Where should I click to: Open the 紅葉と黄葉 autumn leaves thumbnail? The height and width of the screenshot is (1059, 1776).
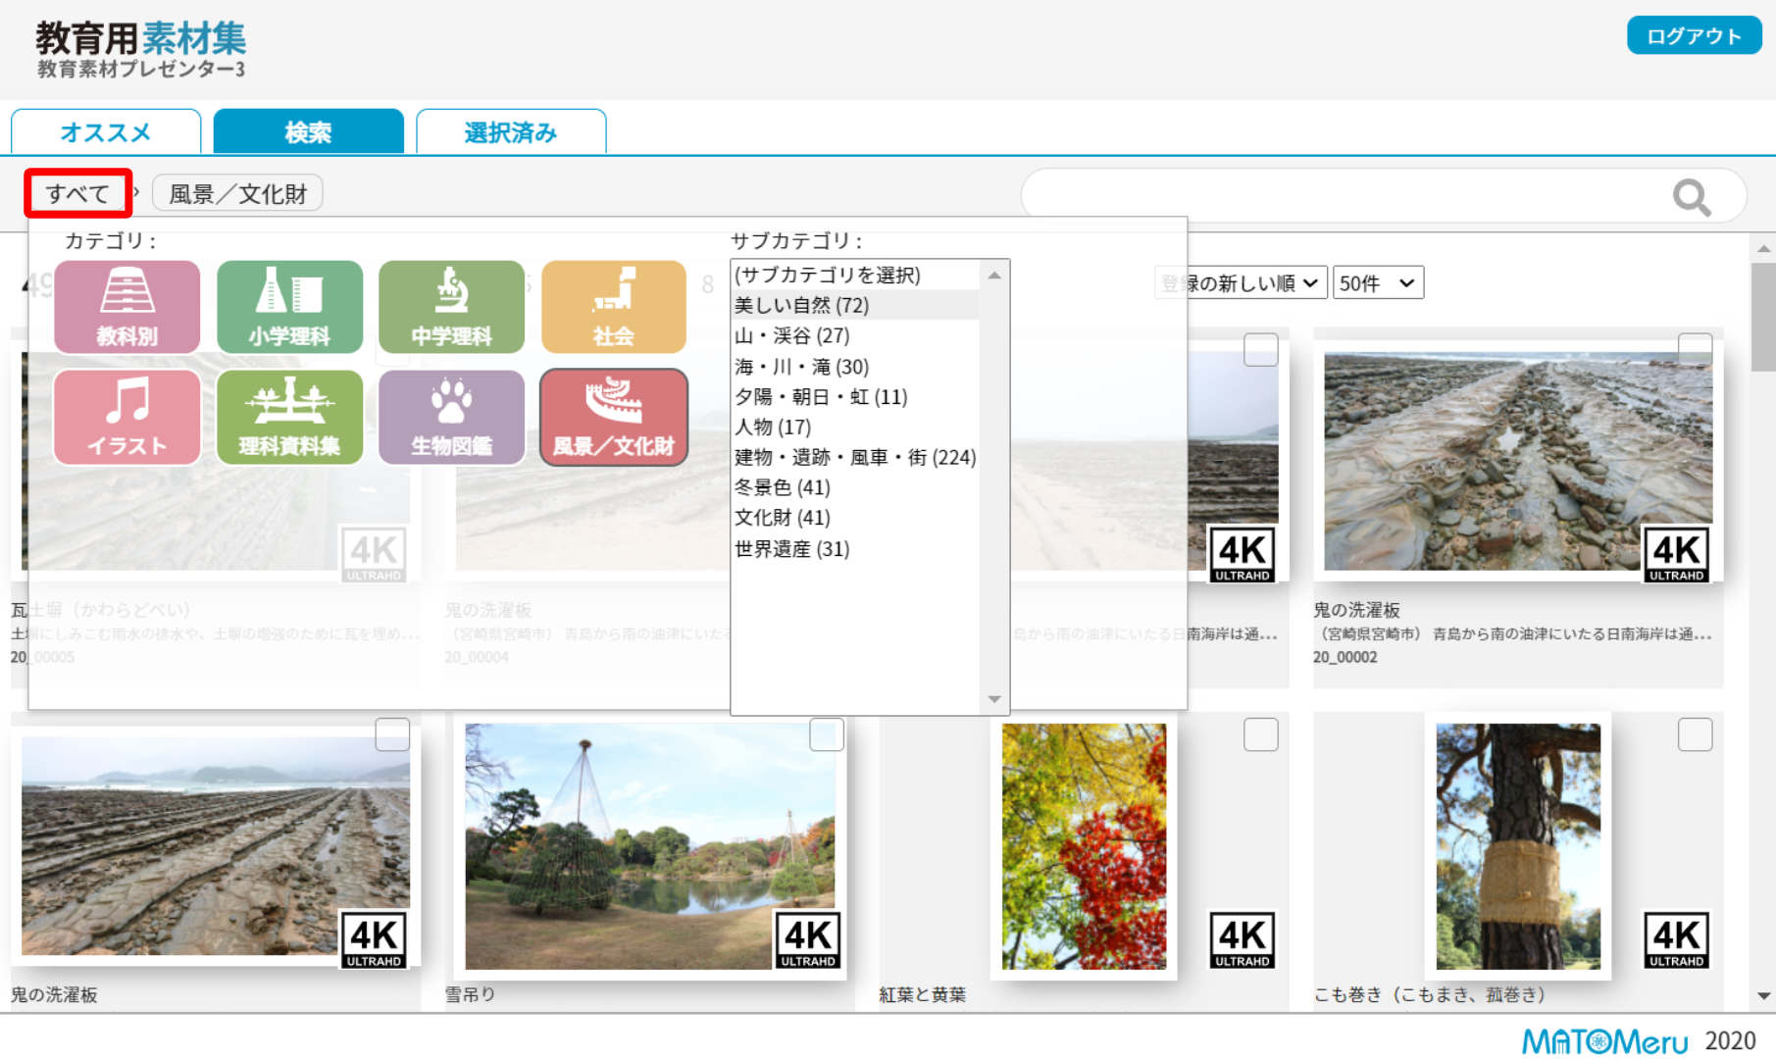coord(1084,846)
